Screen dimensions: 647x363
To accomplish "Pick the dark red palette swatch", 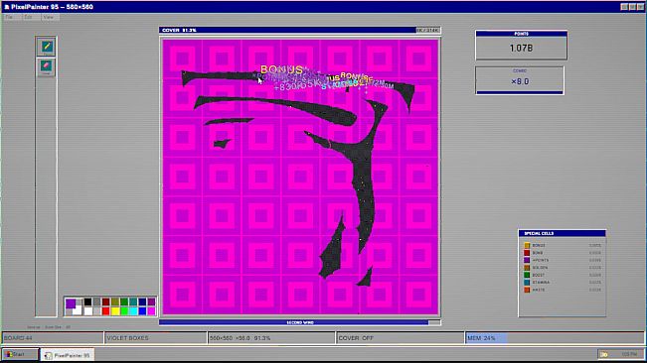I will pyautogui.click(x=106, y=302).
